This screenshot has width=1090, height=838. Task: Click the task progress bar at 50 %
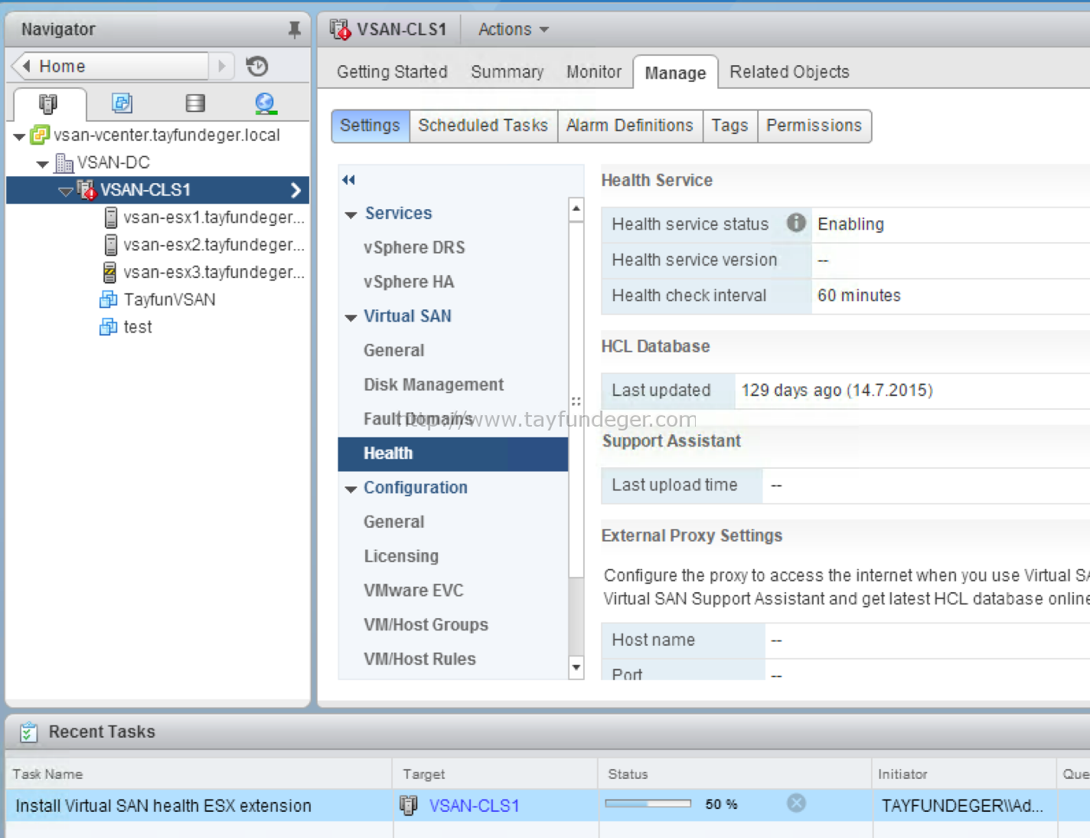[x=648, y=804]
